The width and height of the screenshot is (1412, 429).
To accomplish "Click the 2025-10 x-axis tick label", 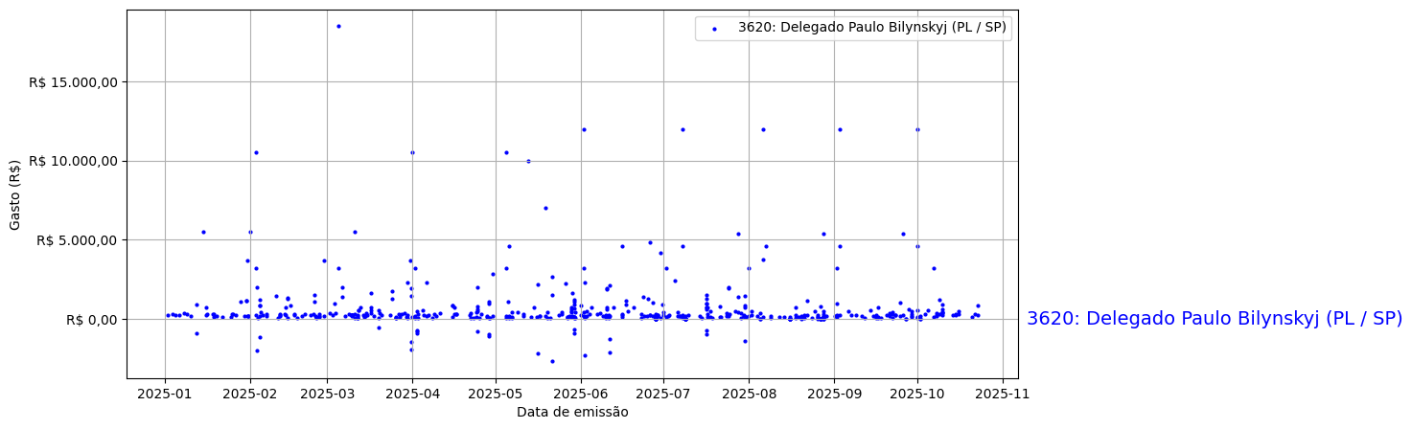I will pyautogui.click(x=918, y=393).
